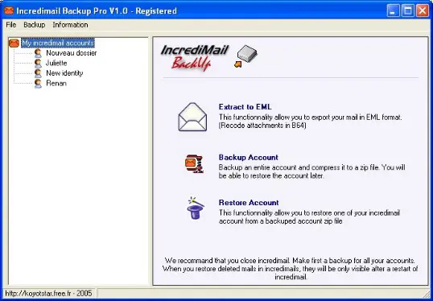This screenshot has height=301, width=433.
Task: Click the Restore Account heading
Action: click(249, 203)
